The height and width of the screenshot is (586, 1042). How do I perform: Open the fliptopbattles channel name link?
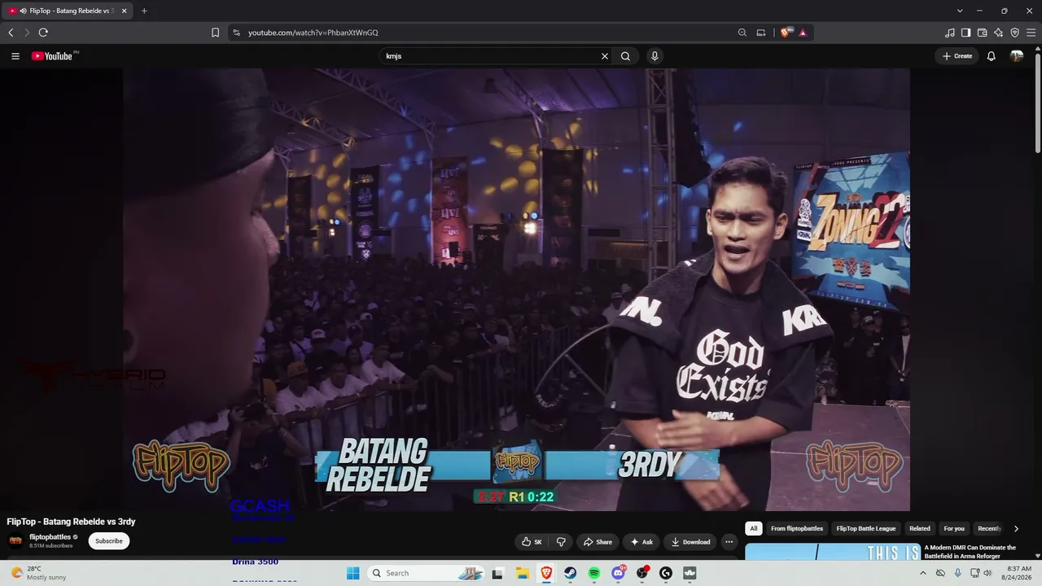(x=50, y=537)
